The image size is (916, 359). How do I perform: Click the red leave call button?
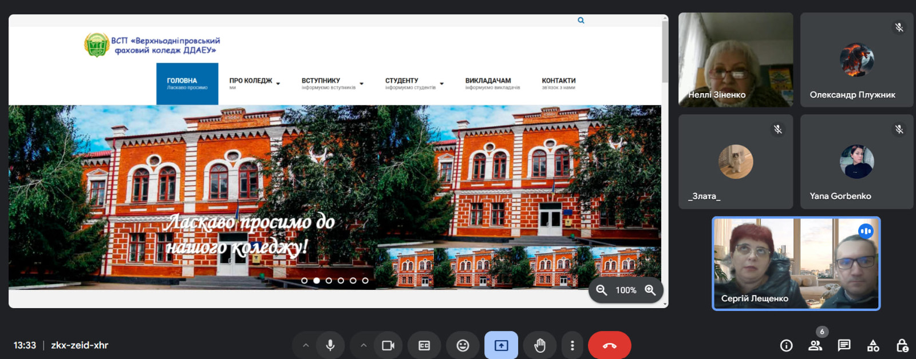coord(609,345)
